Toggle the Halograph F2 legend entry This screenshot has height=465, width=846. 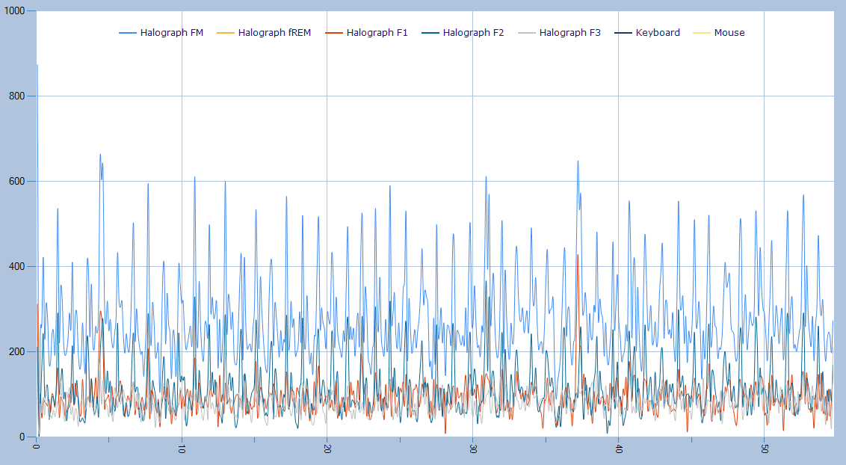[x=463, y=33]
